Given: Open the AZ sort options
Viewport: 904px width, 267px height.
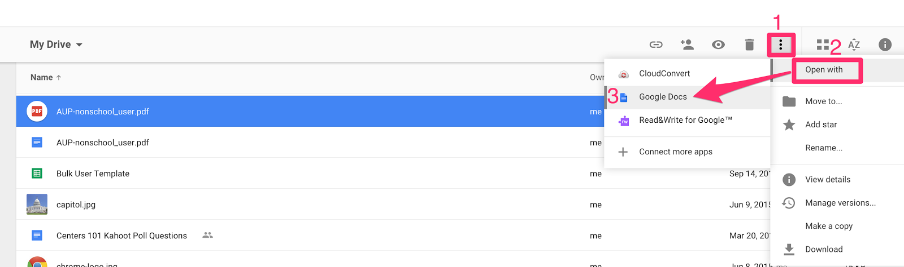Looking at the screenshot, I should pos(854,44).
